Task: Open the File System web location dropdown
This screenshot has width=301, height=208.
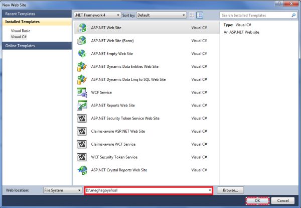Action: (62, 190)
